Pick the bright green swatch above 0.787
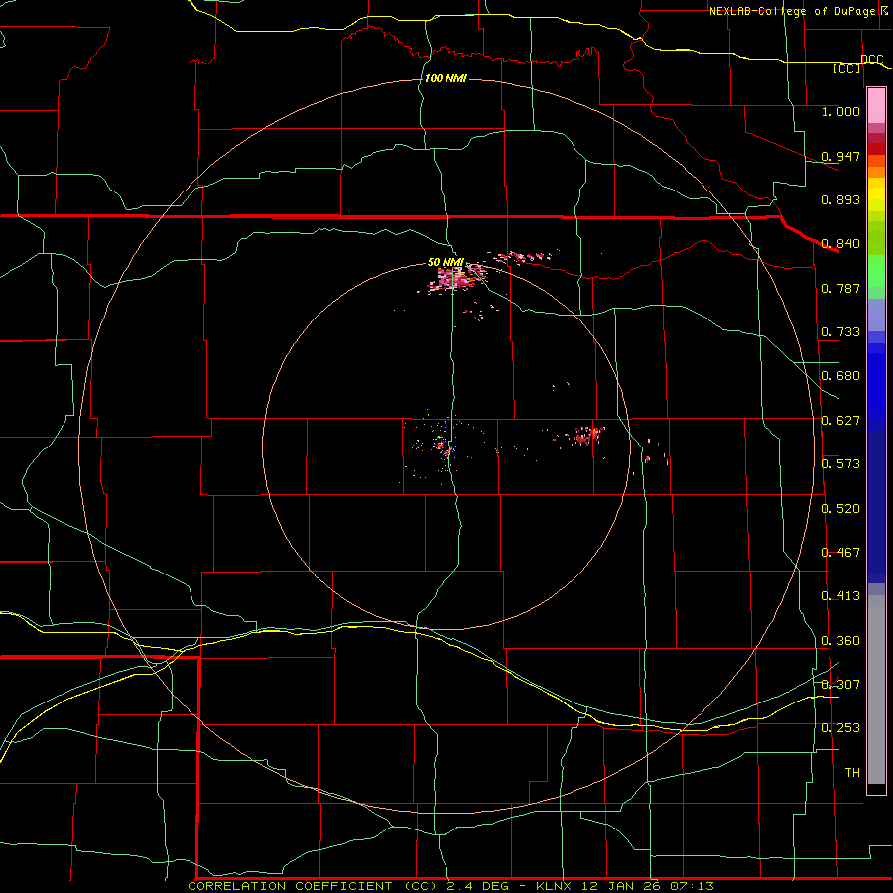The image size is (893, 893). (876, 271)
